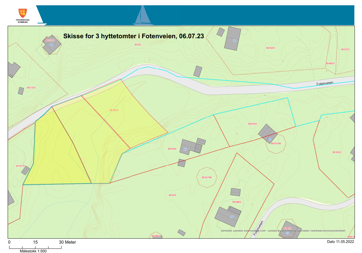Screen dimensions: 362x253
Task: Click the parcel label 60/33/166 in dotted polygon
Action: (207, 177)
